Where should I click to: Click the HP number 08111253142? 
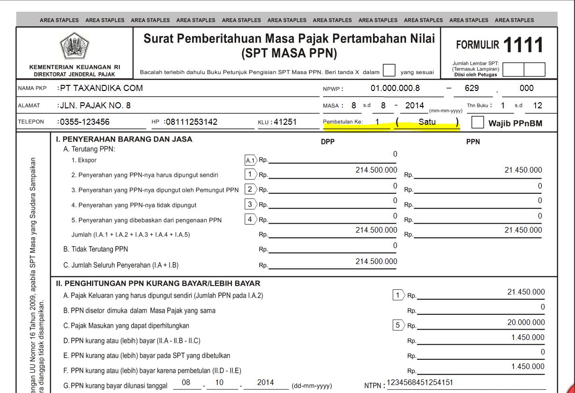pos(191,122)
